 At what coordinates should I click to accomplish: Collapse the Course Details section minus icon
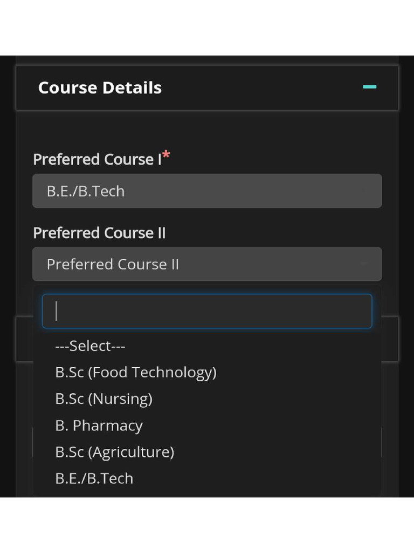coord(369,87)
